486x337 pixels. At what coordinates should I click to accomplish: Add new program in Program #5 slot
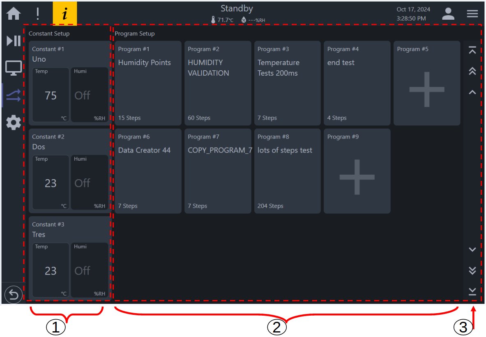(427, 83)
